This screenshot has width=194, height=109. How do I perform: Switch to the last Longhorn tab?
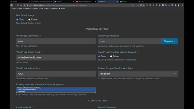[130, 2]
